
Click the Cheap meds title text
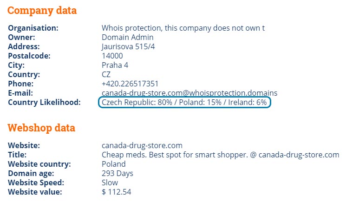tap(221, 155)
